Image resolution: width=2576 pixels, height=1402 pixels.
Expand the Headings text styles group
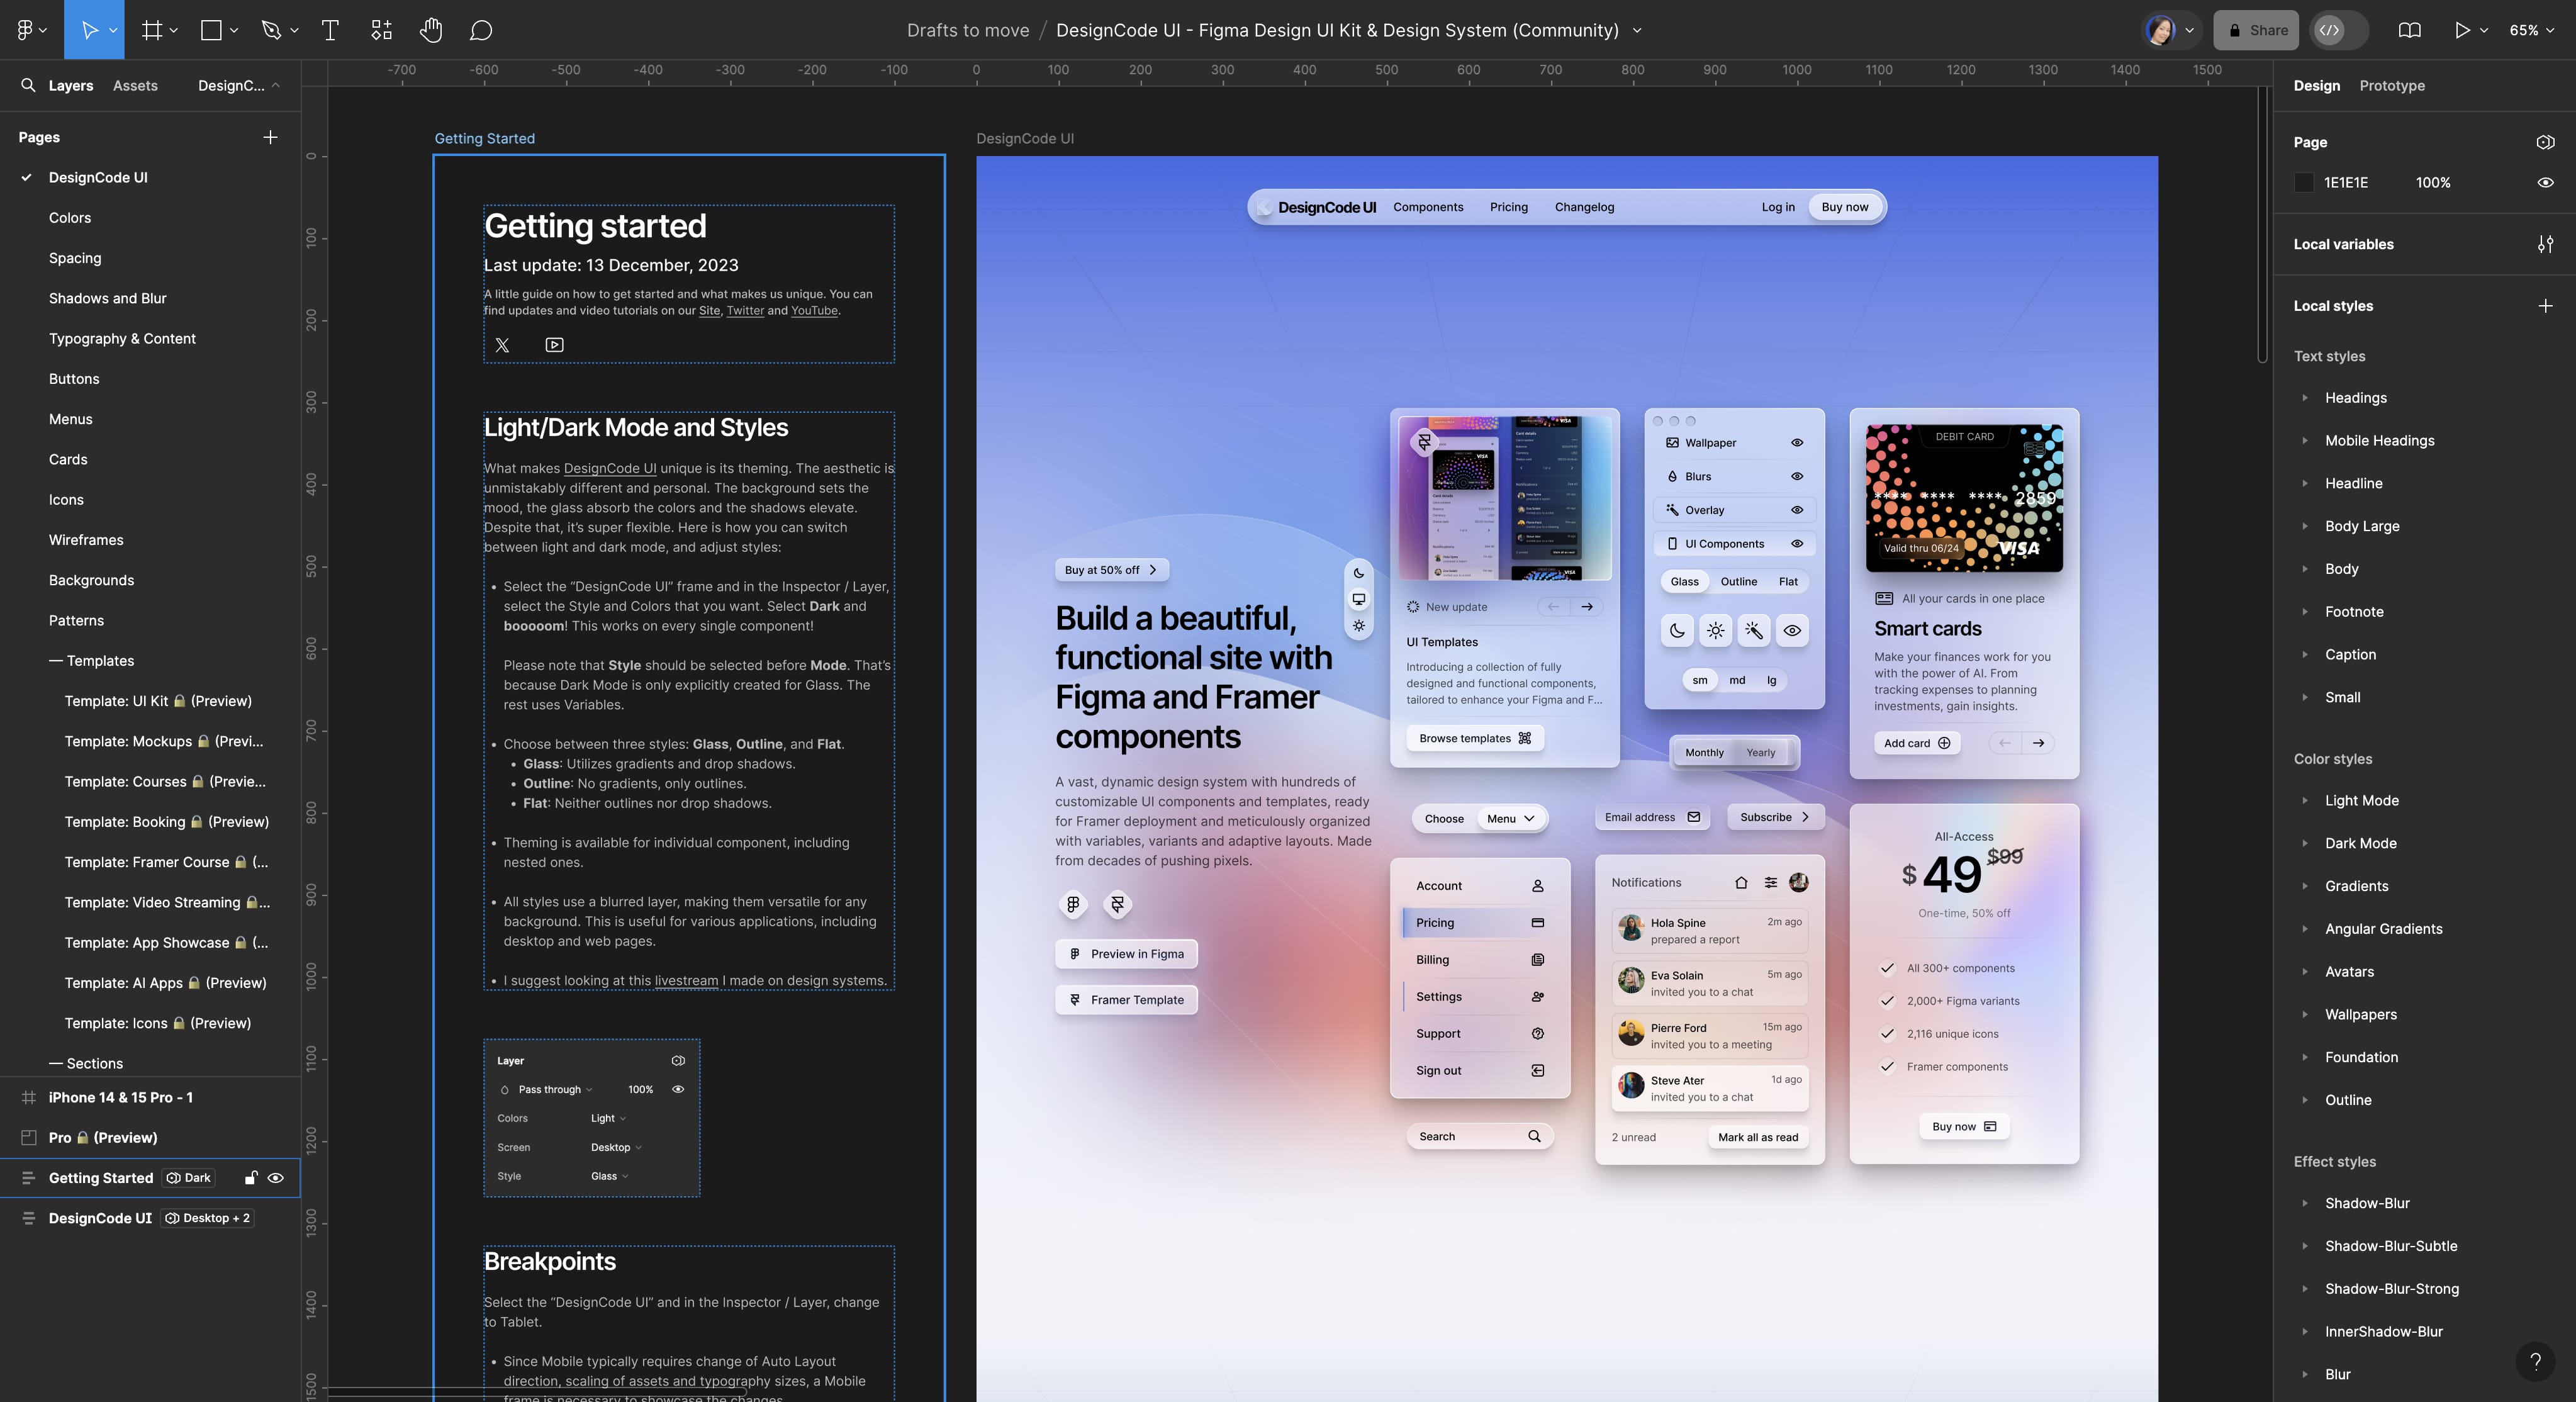pos(2305,398)
